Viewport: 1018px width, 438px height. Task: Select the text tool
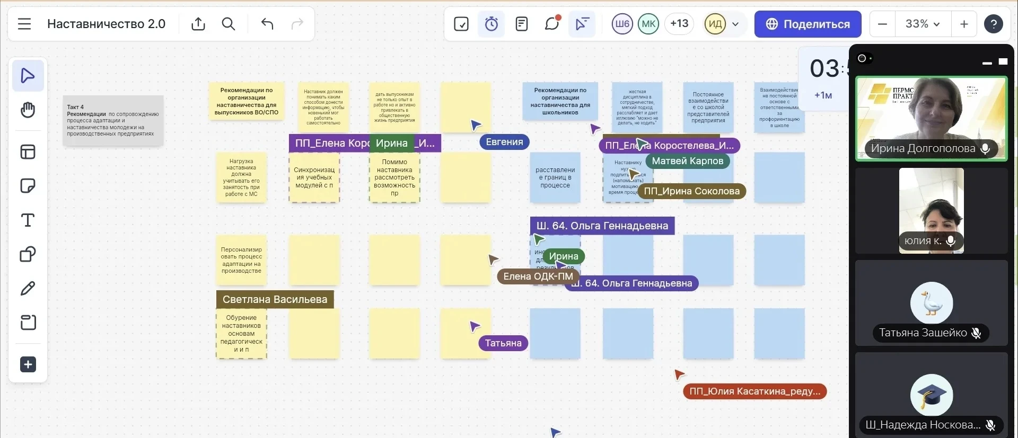[x=28, y=220]
